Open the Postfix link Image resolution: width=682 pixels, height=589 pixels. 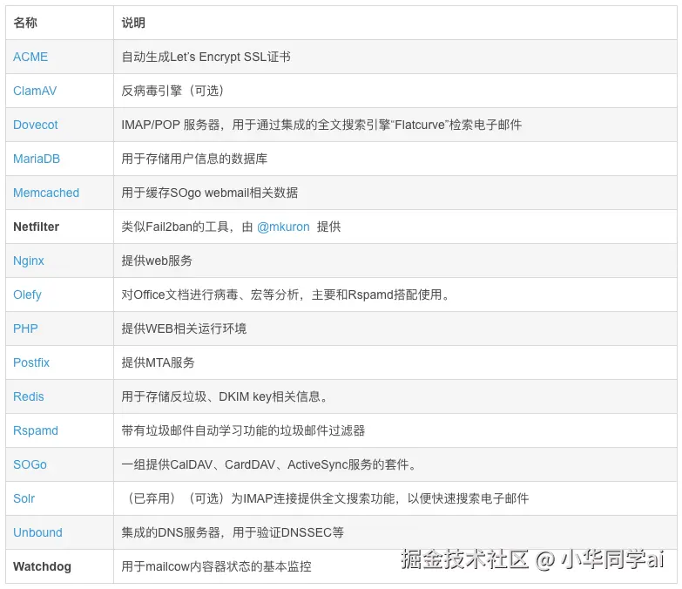coord(31,362)
